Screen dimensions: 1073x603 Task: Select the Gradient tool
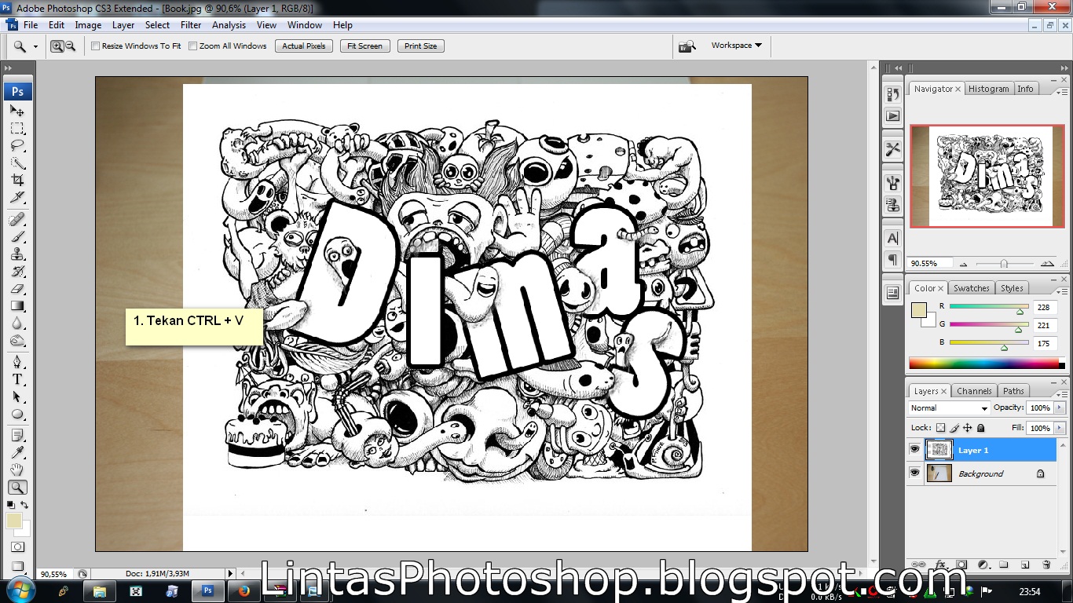click(x=17, y=305)
